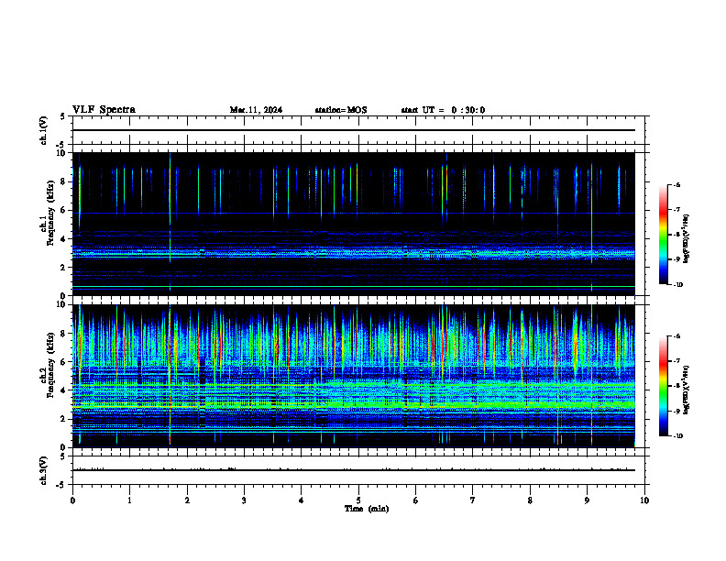The height and width of the screenshot is (561, 726).
Task: Click the "VLF Spectra" plot title
Action: tap(104, 110)
